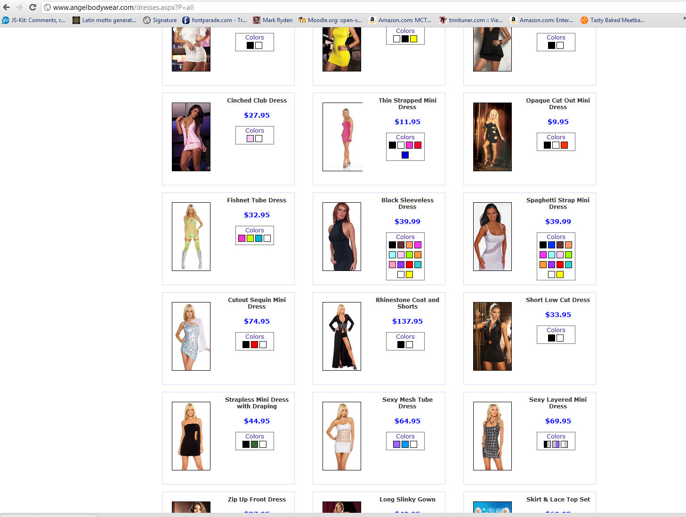Choose the brown swatch for Black Sleeveless Dress

[401, 245]
